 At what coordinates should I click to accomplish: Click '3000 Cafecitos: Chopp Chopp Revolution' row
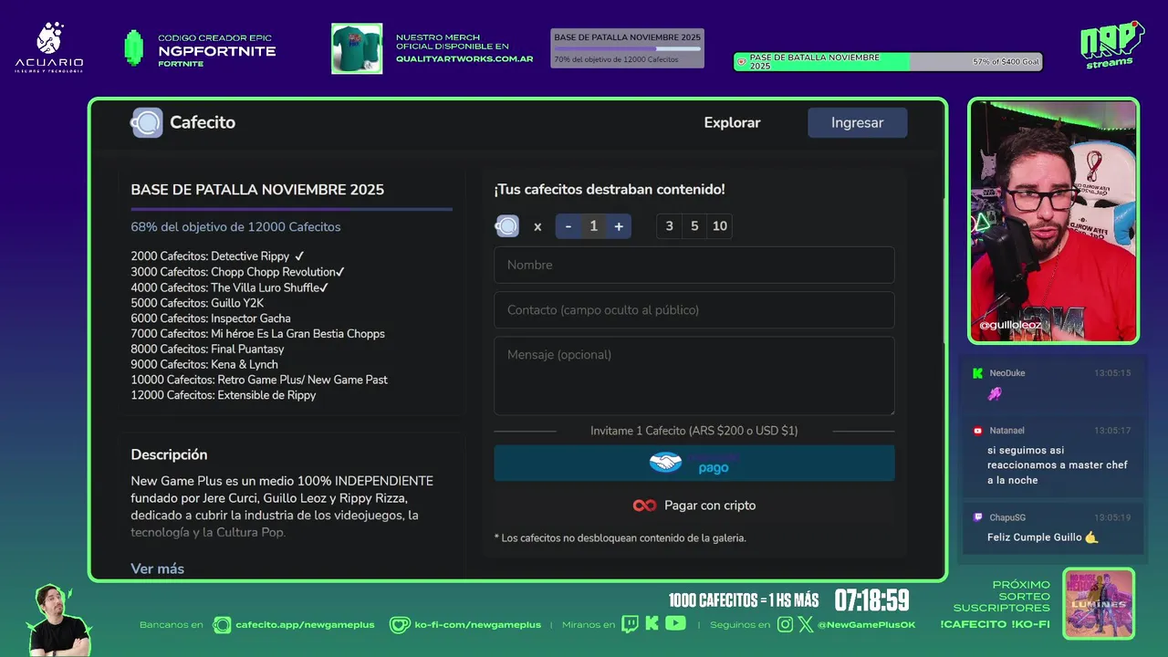[x=238, y=272]
